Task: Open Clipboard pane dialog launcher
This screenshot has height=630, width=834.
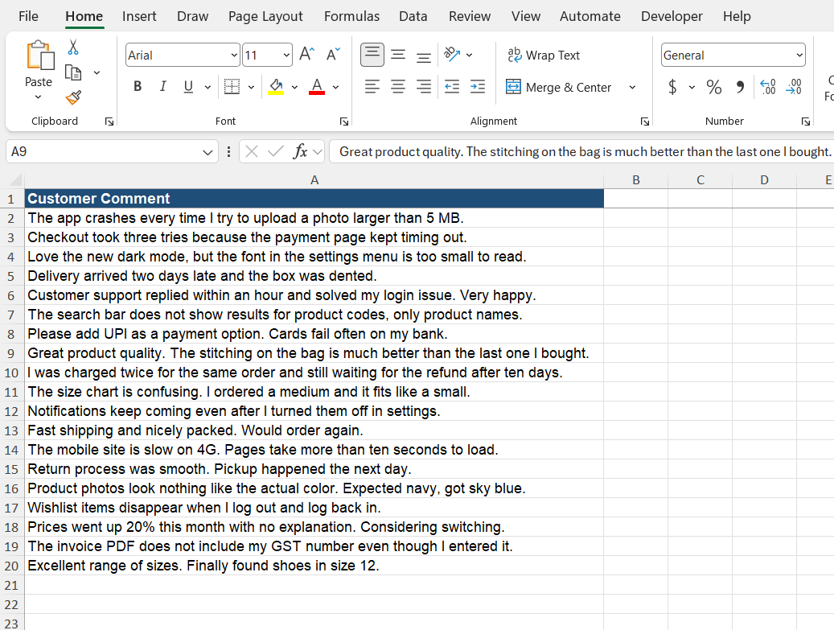Action: coord(109,121)
